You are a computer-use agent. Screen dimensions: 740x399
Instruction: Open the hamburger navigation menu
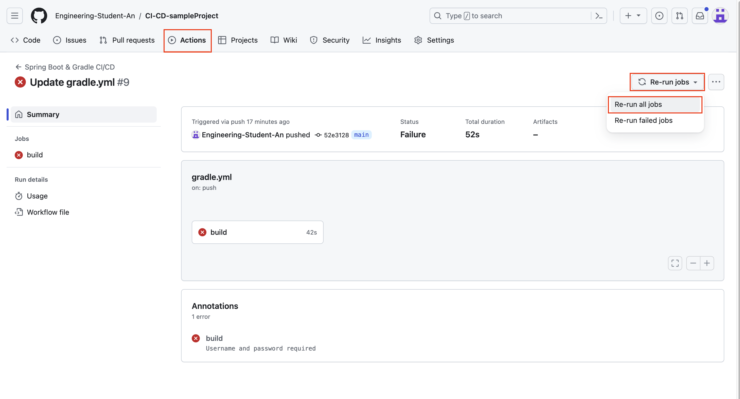(x=15, y=16)
